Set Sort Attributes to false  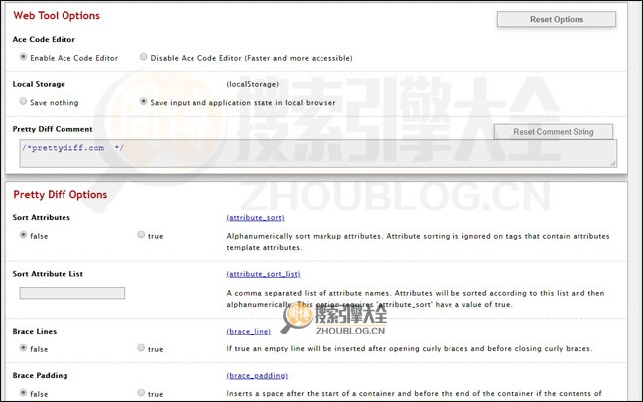(24, 235)
